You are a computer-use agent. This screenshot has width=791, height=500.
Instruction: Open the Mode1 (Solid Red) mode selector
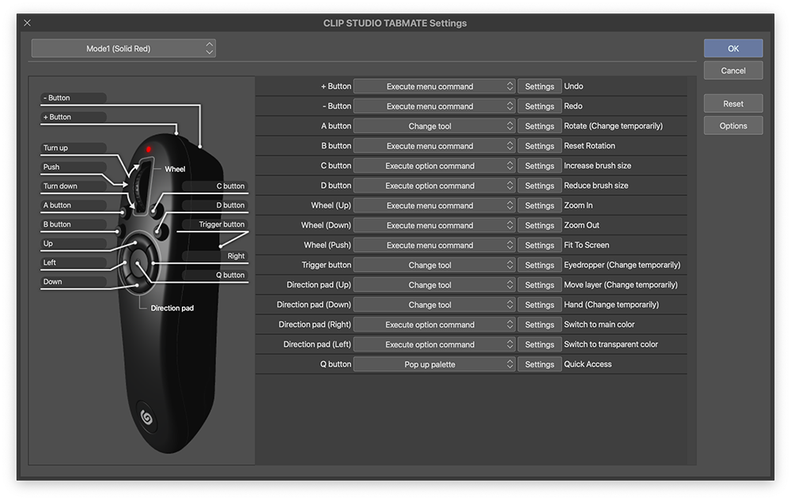coord(123,48)
